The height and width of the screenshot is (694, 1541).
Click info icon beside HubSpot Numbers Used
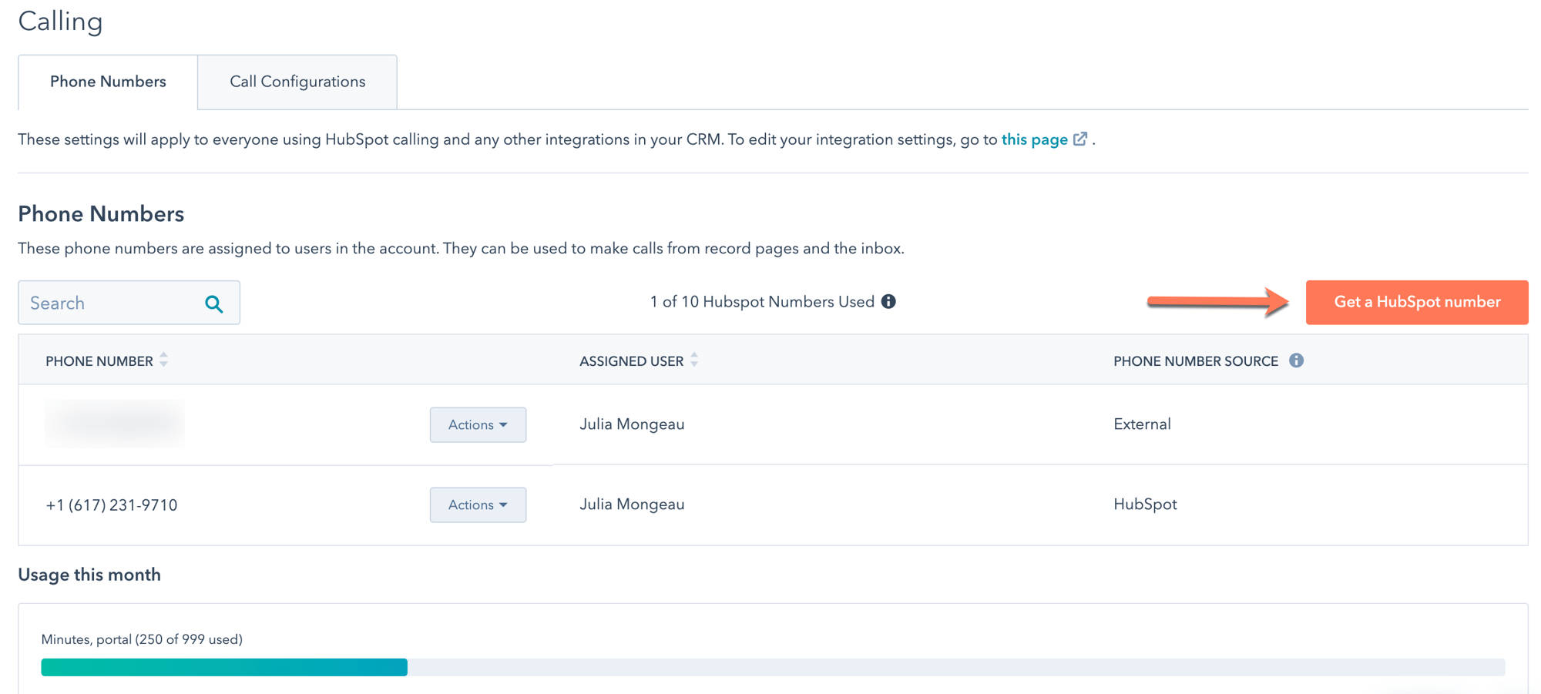click(x=888, y=302)
